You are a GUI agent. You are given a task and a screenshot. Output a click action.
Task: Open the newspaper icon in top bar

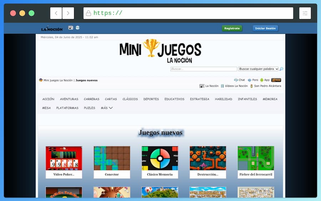[71, 28]
